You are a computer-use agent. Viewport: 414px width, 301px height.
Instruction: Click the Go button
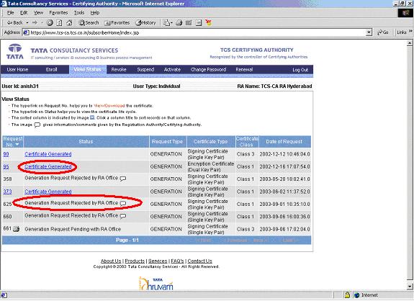pos(383,32)
